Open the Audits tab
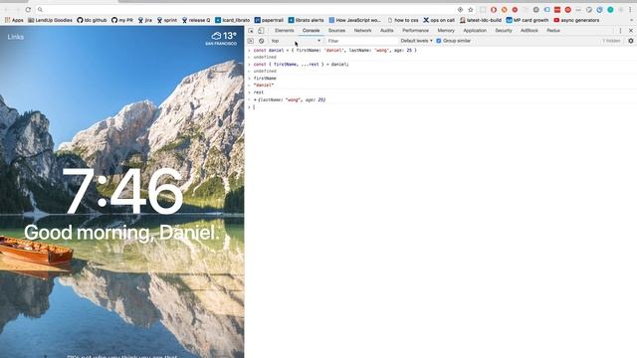Image resolution: width=637 pixels, height=358 pixels. (x=386, y=31)
